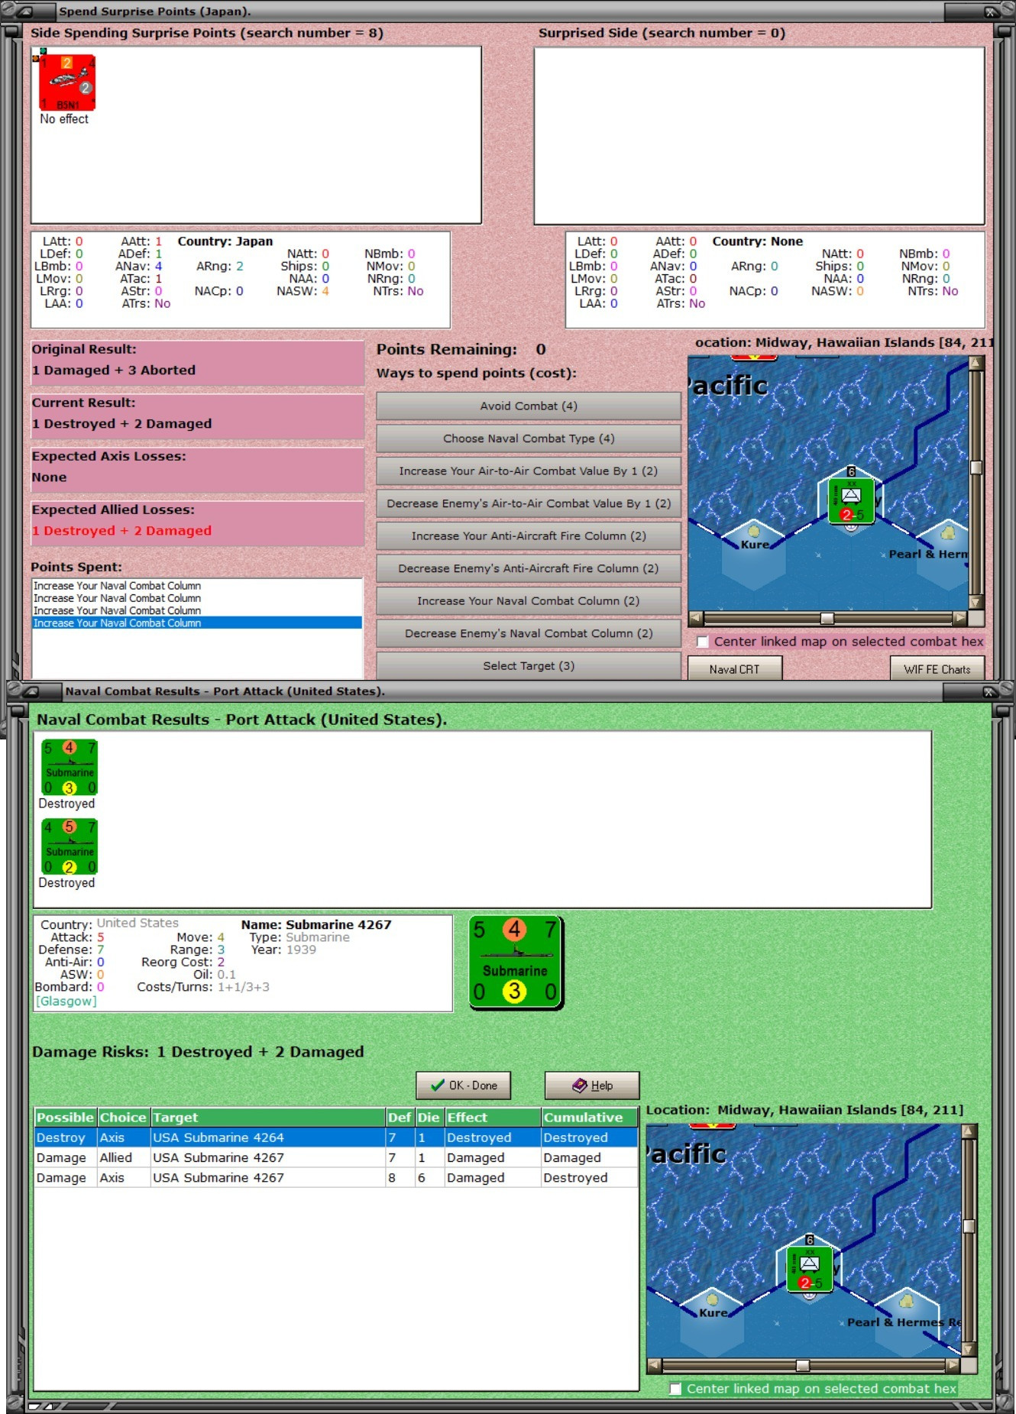
Task: Click the Effect column header
Action: [493, 1118]
